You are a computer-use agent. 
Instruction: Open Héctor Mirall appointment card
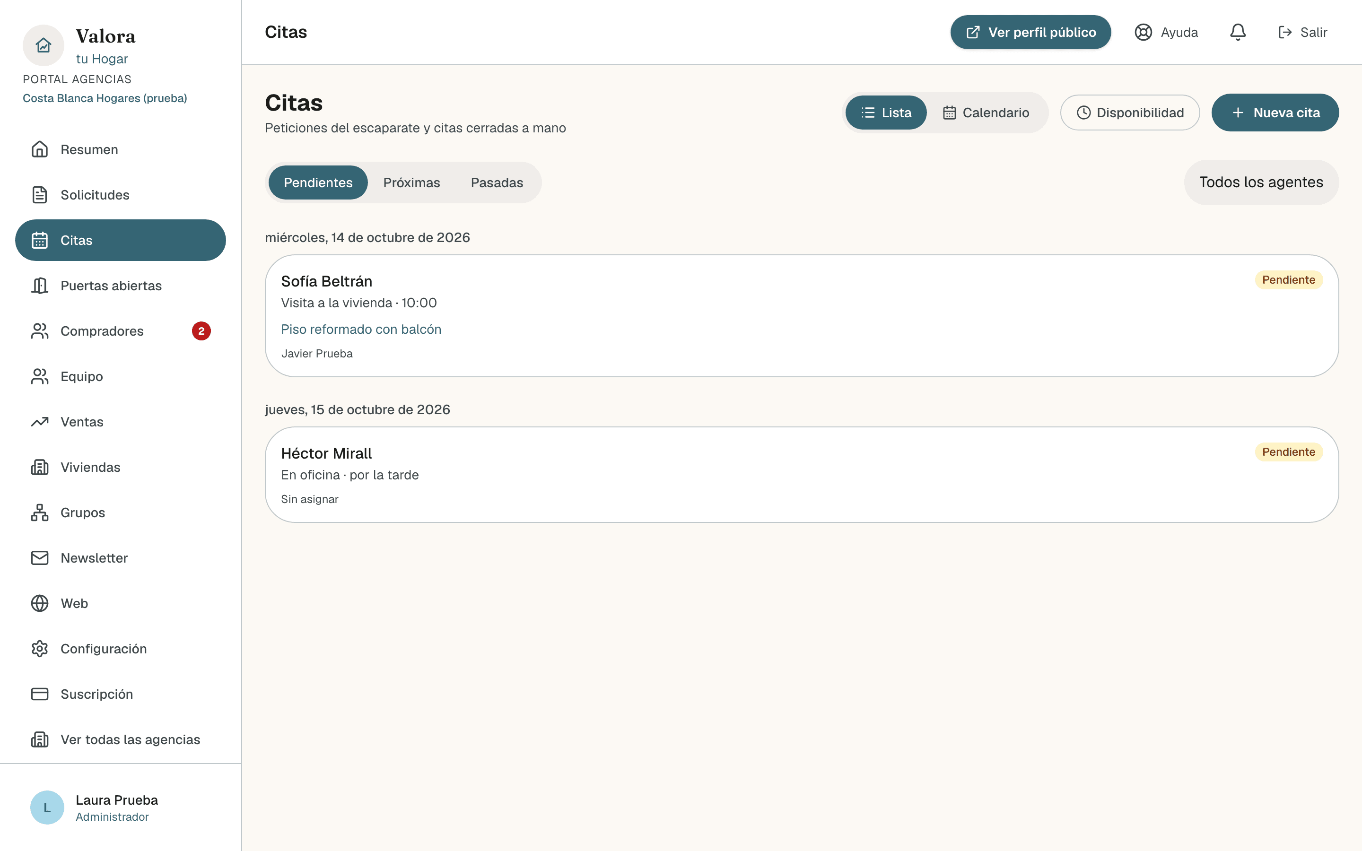(x=802, y=475)
